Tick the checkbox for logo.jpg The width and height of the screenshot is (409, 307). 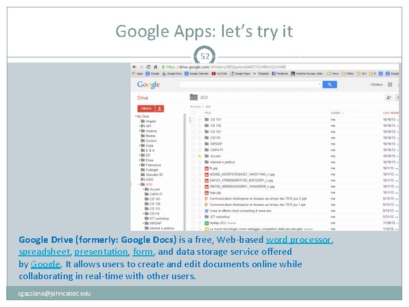(193, 193)
